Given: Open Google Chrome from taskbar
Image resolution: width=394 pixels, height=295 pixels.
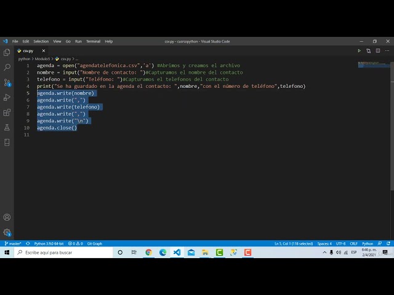Looking at the screenshot, I should [x=148, y=253].
